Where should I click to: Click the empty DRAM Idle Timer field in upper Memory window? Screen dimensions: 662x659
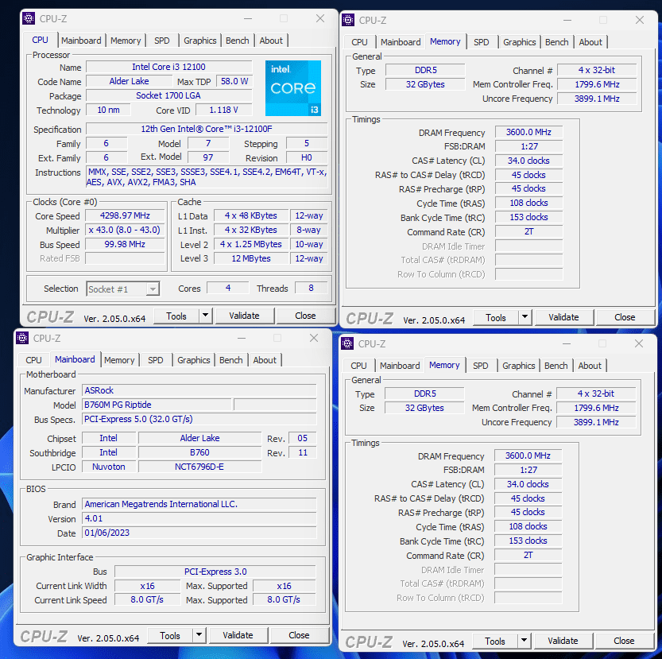pos(528,246)
